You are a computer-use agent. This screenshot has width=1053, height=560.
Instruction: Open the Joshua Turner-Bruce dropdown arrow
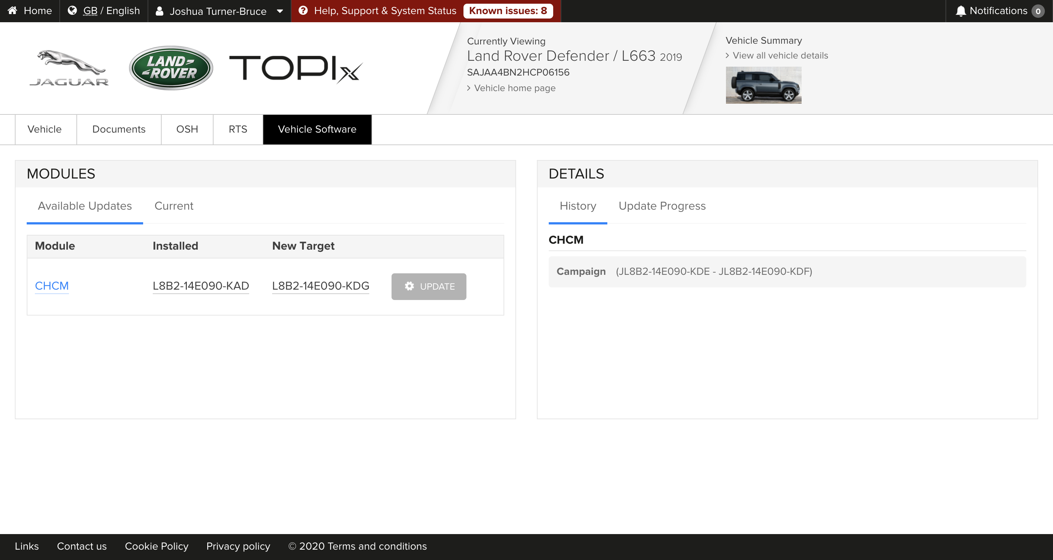coord(280,11)
